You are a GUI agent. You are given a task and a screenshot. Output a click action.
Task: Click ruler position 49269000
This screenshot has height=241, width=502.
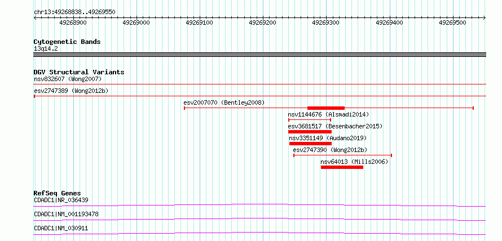[x=136, y=23]
